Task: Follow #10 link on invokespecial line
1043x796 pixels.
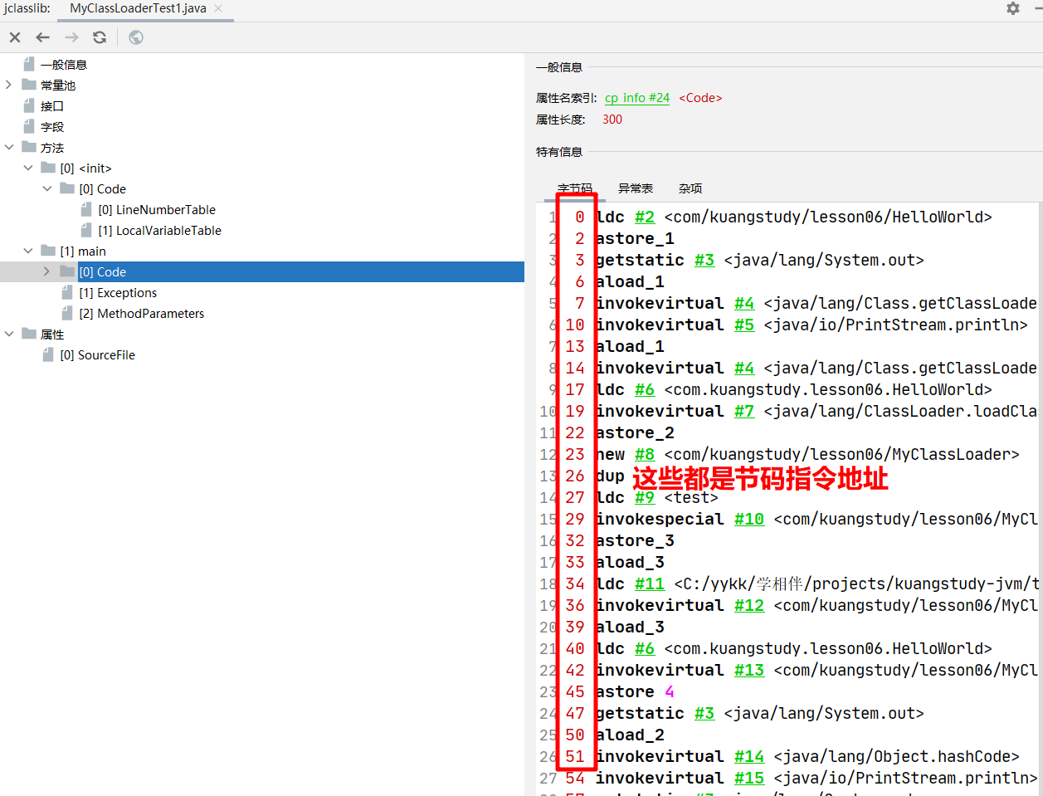Action: 749,519
